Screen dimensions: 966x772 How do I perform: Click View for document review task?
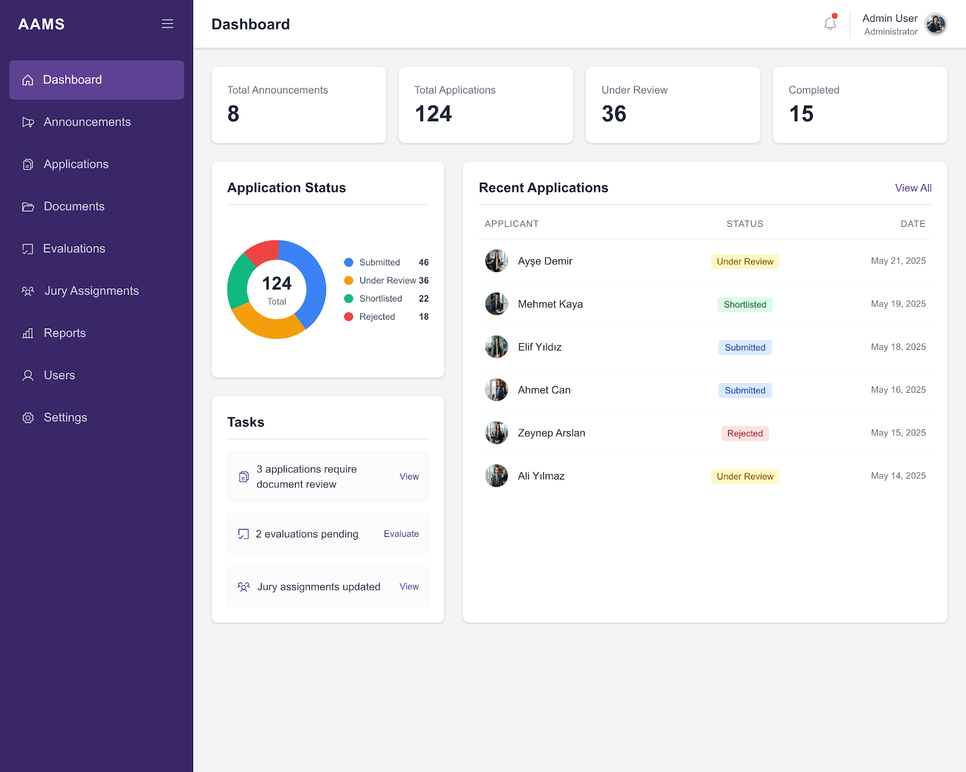click(x=409, y=476)
